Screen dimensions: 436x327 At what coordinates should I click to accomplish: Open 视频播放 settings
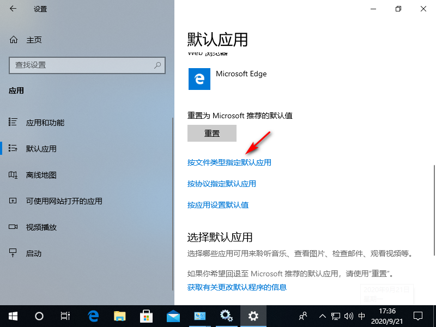coord(41,227)
